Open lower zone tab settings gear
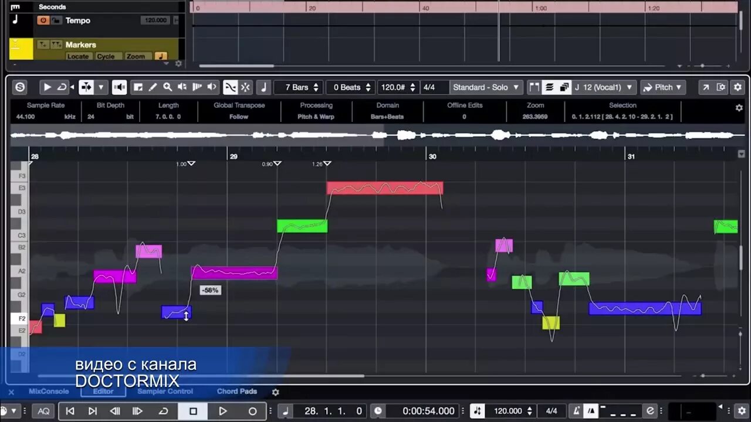This screenshot has height=422, width=751. point(275,392)
